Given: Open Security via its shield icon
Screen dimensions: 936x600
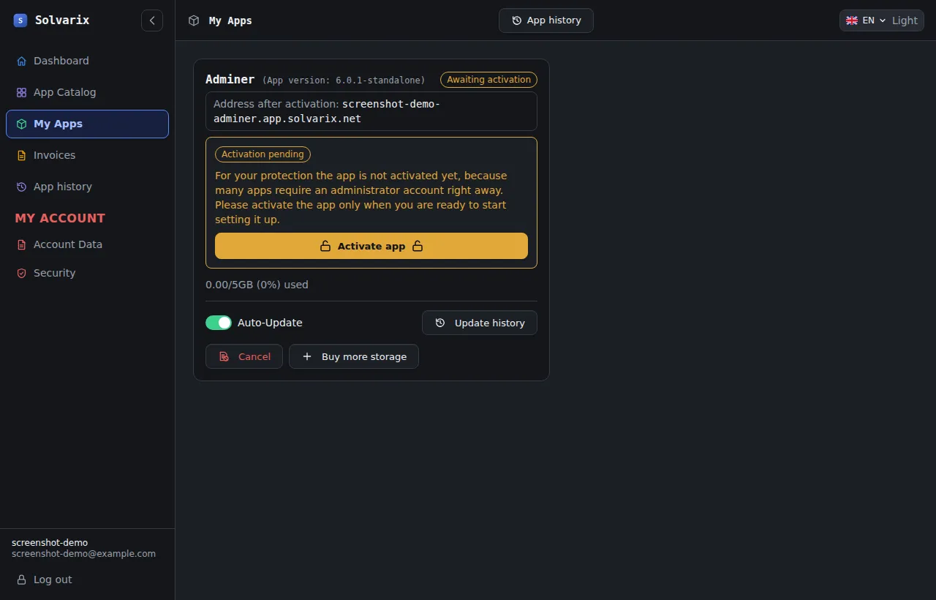Looking at the screenshot, I should (22, 273).
